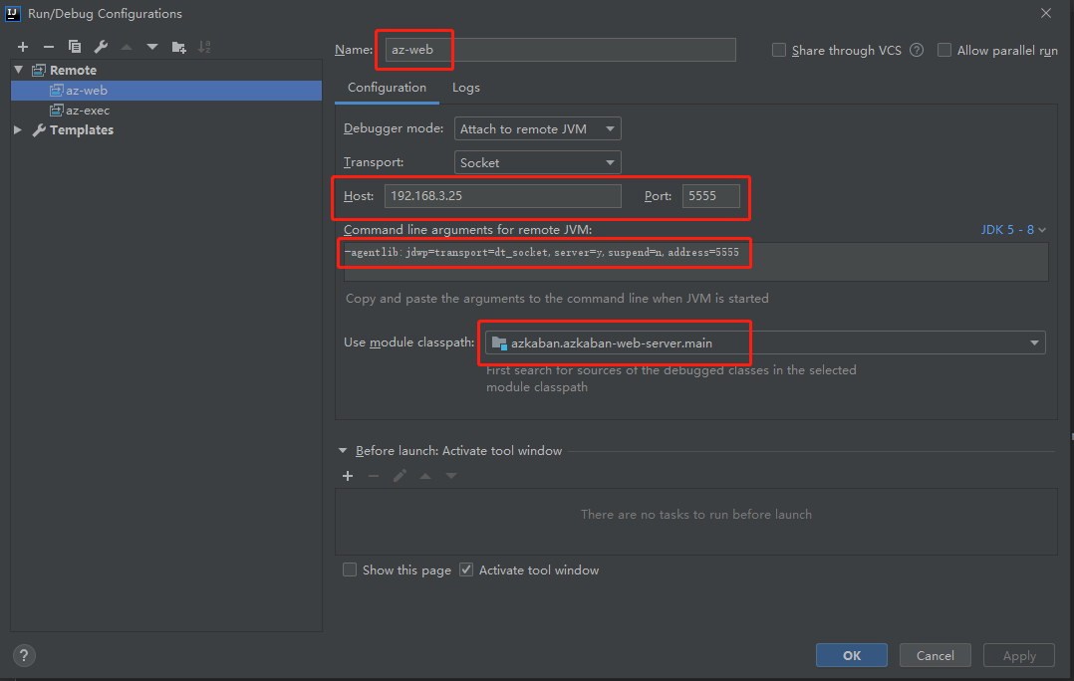The height and width of the screenshot is (681, 1074).
Task: Click the 'There are no tasks to run before launch' text
Action: [695, 514]
